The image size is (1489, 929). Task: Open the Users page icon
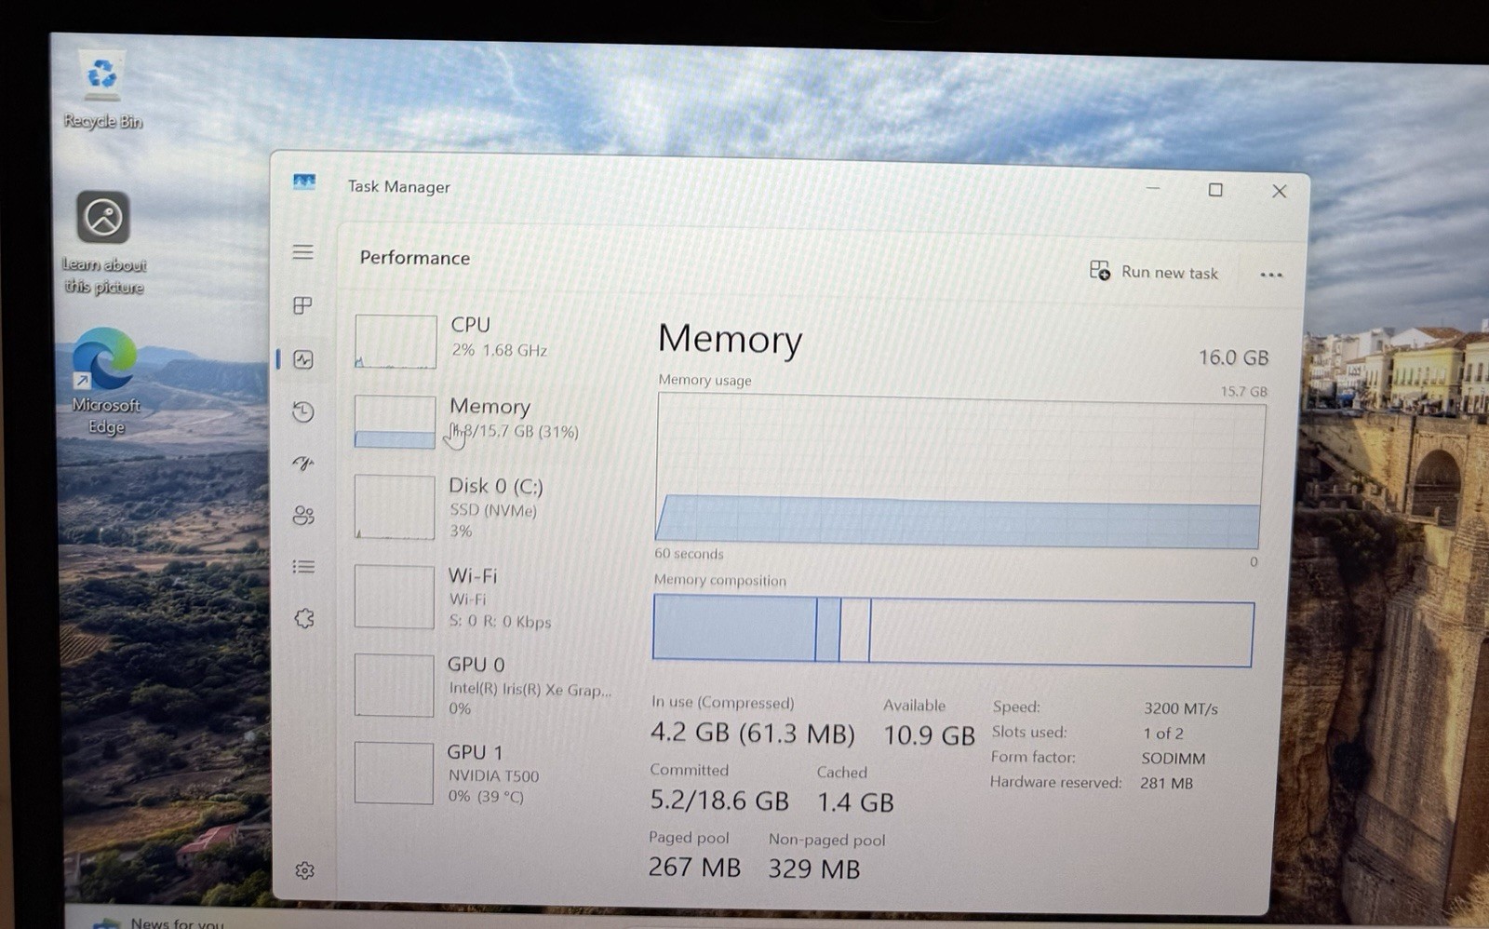[x=303, y=515]
